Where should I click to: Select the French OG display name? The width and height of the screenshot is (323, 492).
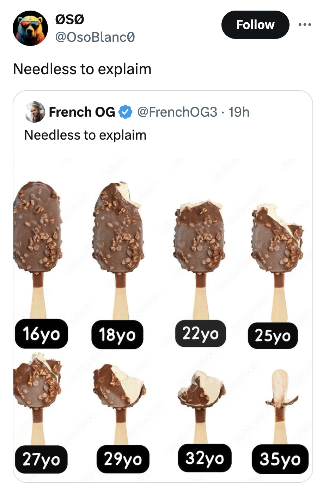tap(82, 112)
